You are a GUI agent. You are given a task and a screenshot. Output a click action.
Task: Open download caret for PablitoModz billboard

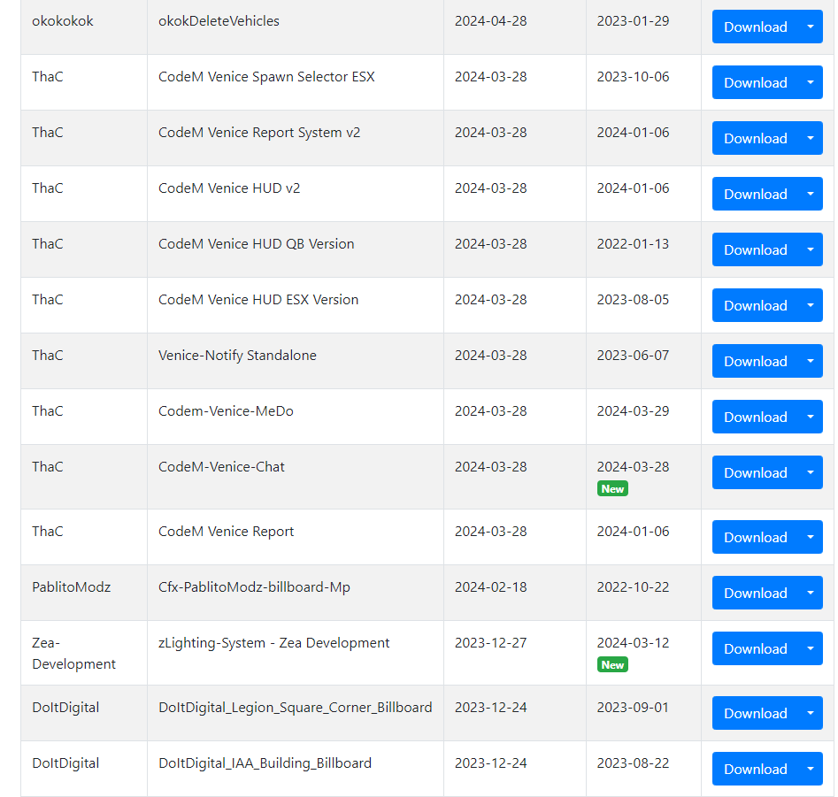coord(811,593)
